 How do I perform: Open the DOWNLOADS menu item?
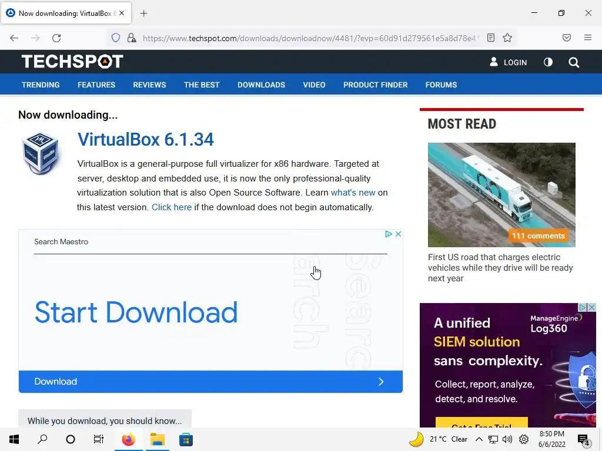(x=261, y=85)
